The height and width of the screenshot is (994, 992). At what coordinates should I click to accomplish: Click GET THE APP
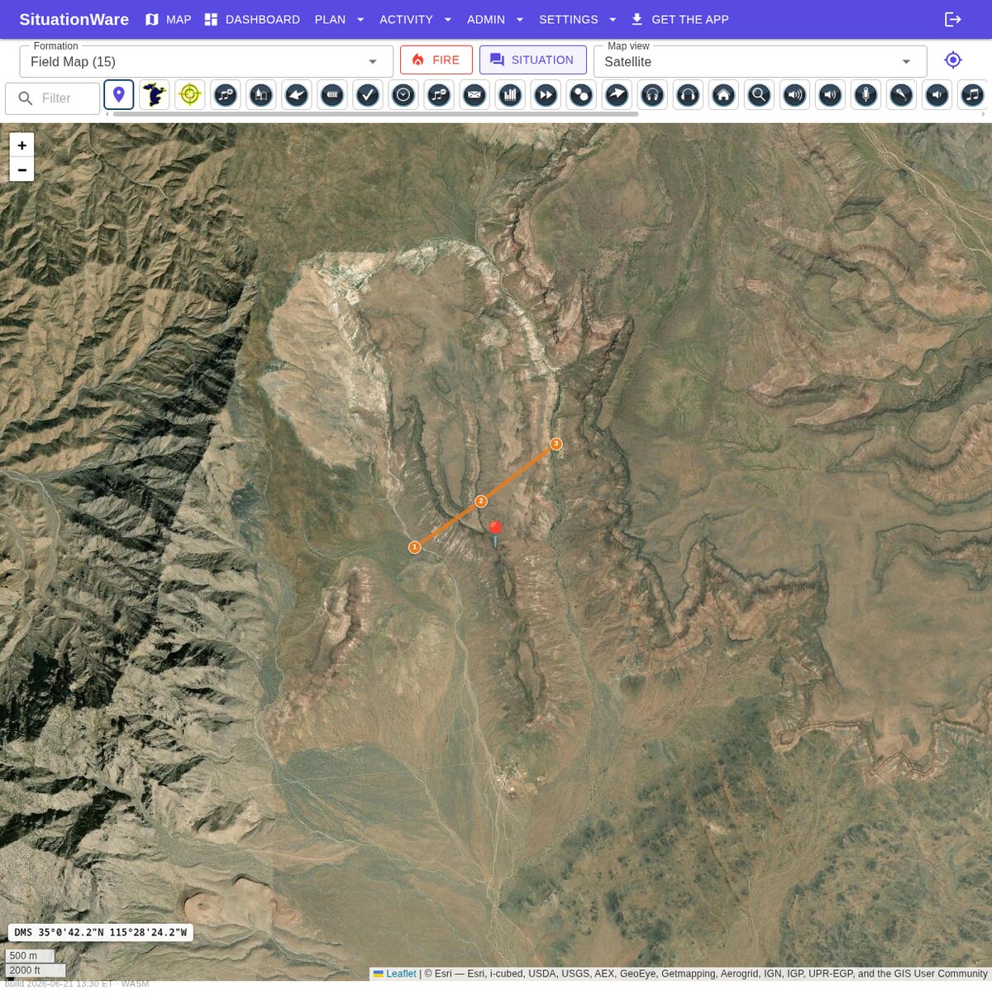pos(680,19)
